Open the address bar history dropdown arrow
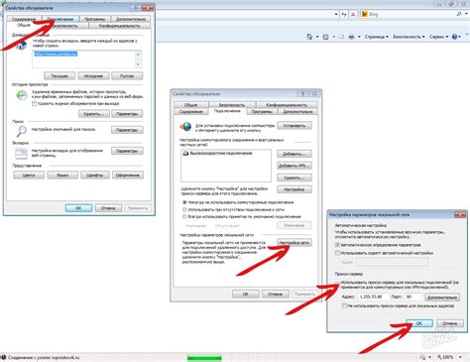The width and height of the screenshot is (470, 362). click(x=336, y=14)
